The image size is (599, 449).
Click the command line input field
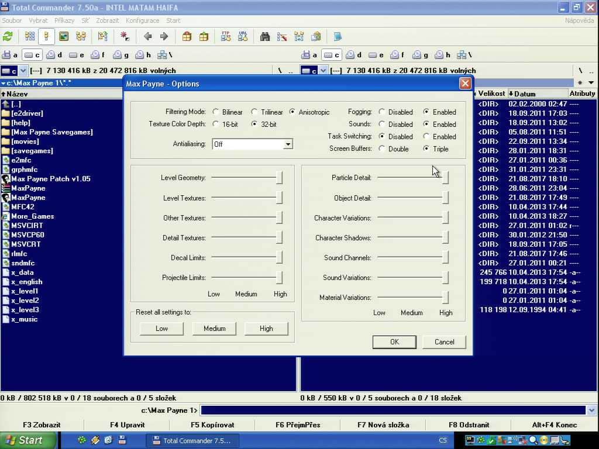tap(394, 410)
